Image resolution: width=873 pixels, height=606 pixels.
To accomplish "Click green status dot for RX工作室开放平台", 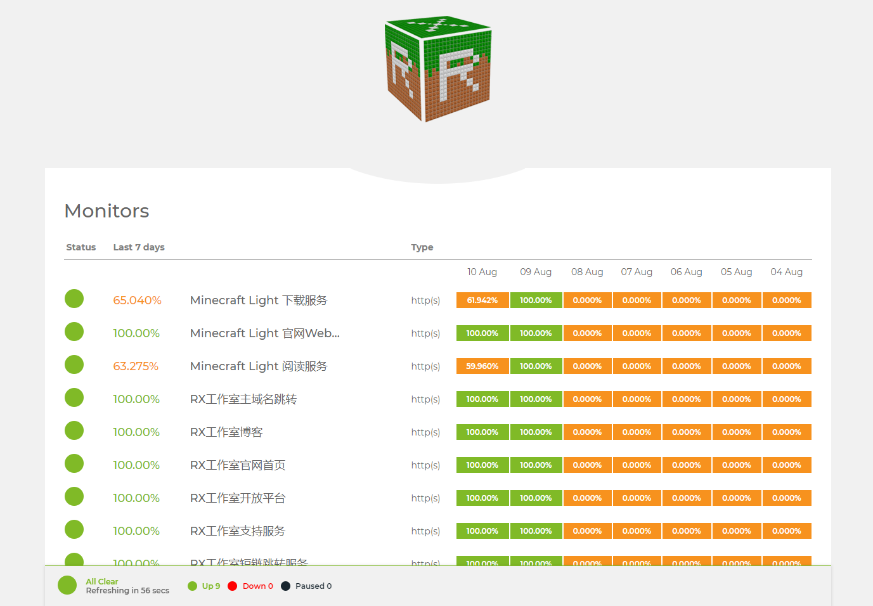I will click(74, 496).
